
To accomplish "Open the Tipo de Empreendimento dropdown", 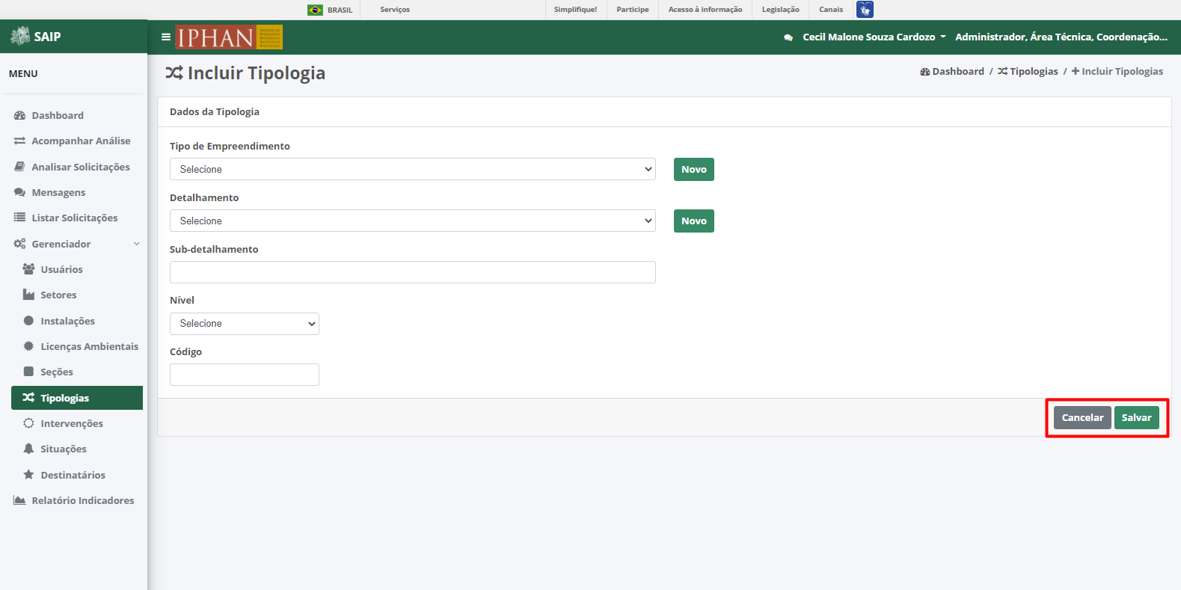I will tap(413, 169).
